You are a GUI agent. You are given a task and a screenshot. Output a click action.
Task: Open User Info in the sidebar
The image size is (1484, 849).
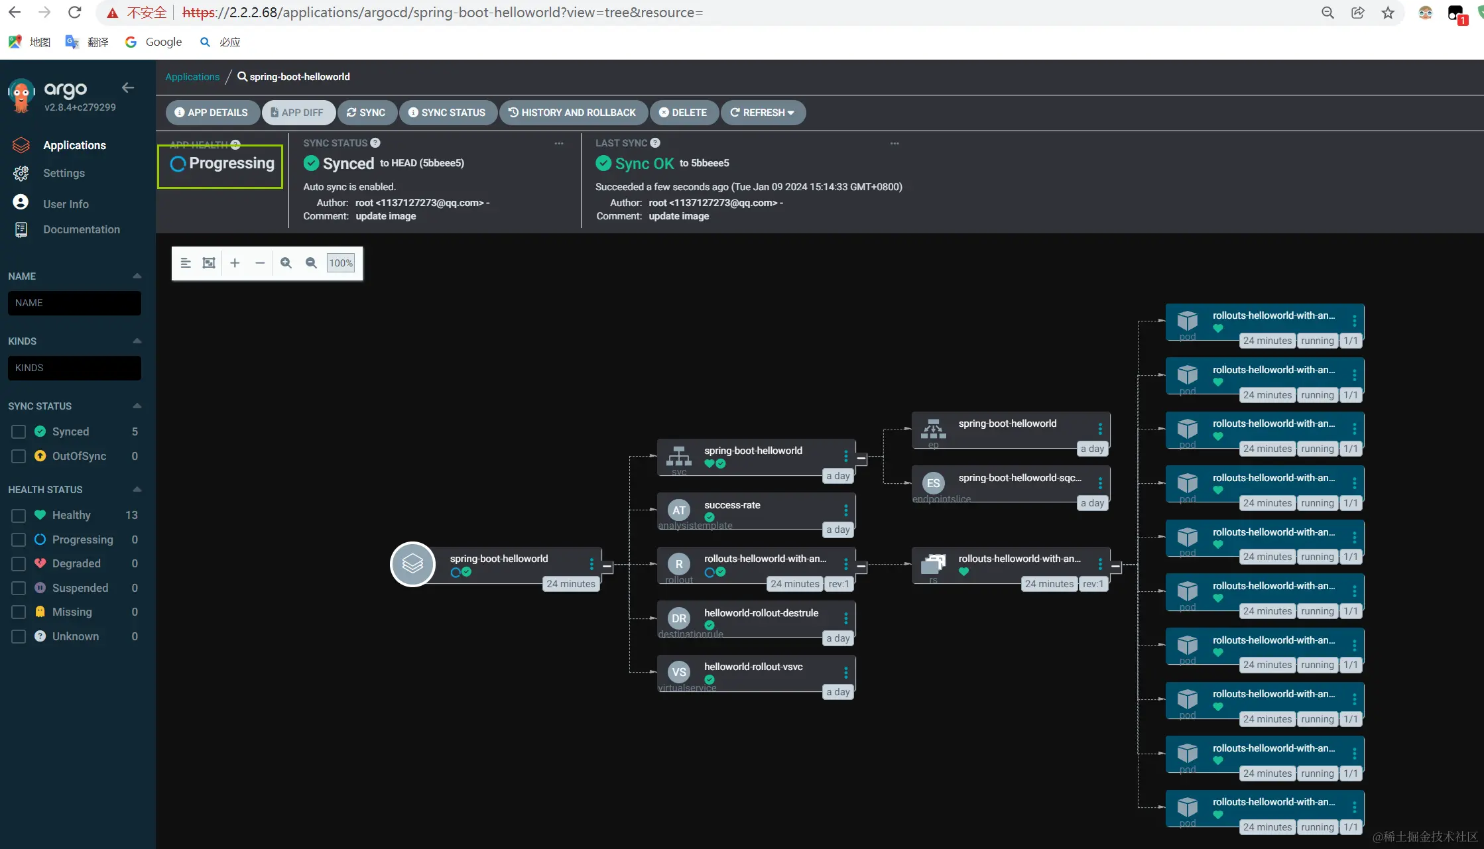(x=66, y=204)
